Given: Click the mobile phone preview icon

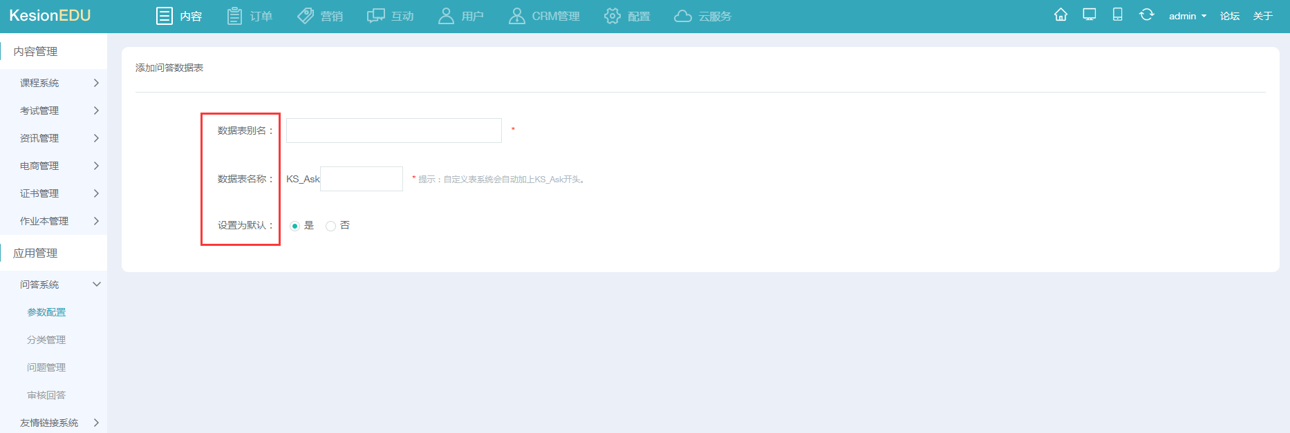Looking at the screenshot, I should click(1117, 15).
